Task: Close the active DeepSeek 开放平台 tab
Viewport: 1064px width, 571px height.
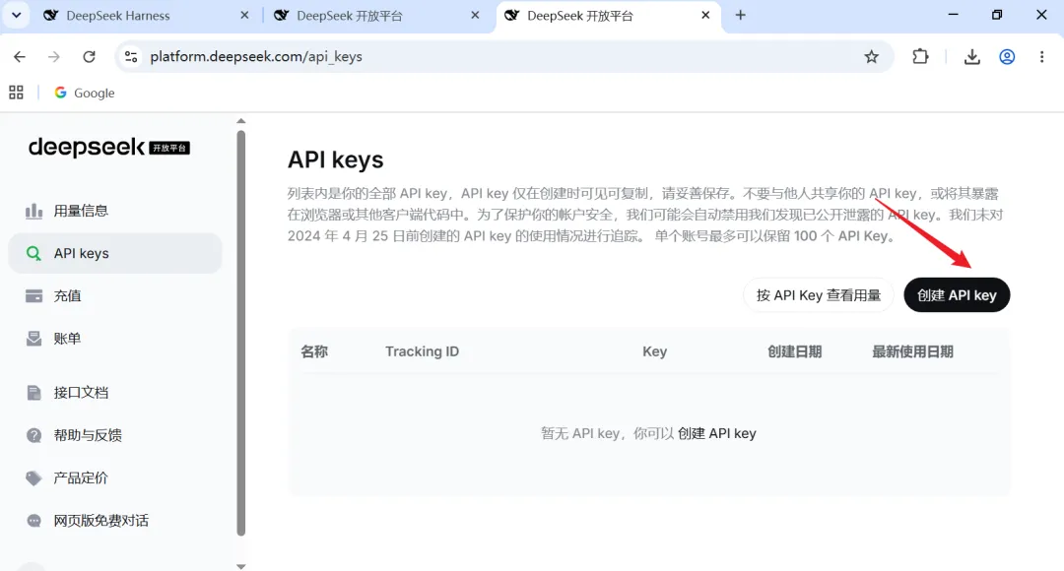Action: 705,15
